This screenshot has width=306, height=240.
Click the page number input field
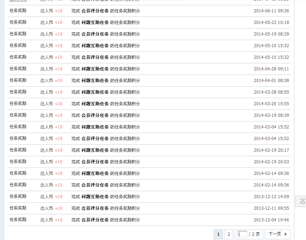click(x=242, y=234)
